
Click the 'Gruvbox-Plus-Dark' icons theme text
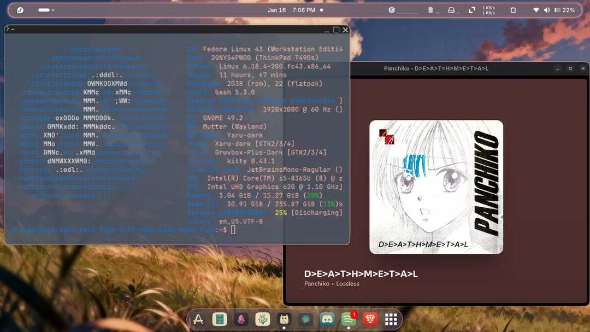click(x=249, y=153)
